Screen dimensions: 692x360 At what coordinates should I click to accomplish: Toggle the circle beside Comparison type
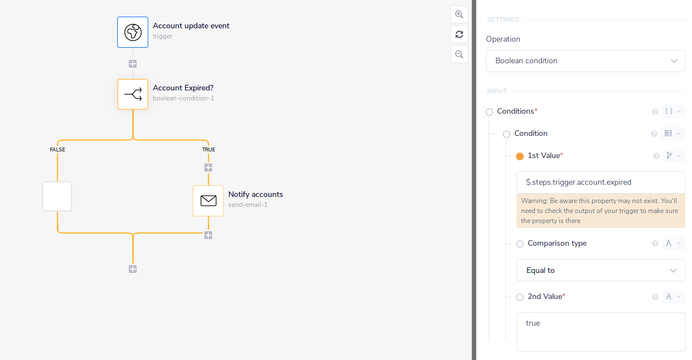(x=520, y=244)
